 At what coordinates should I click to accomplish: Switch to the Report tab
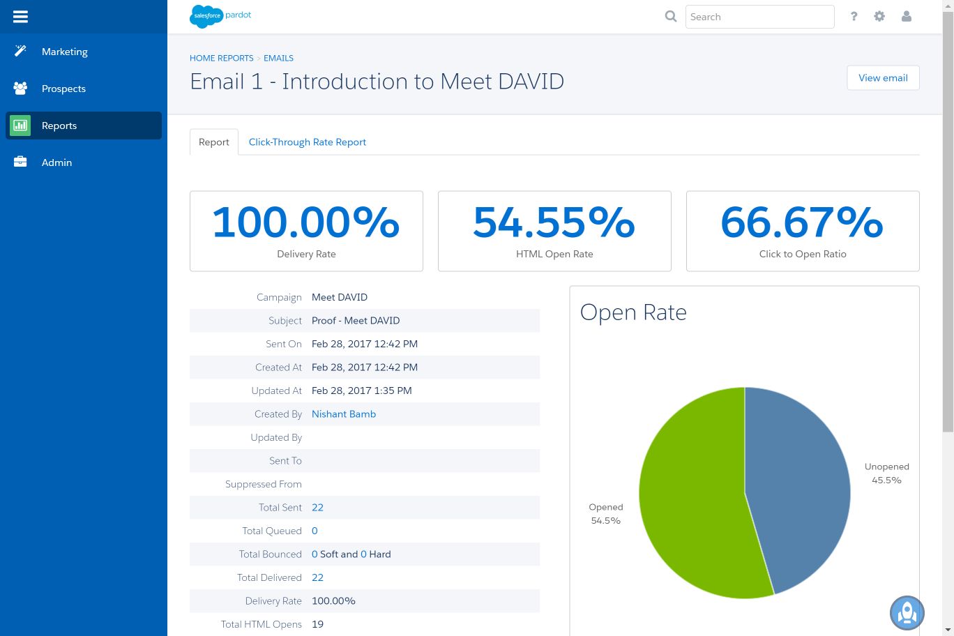coord(214,142)
